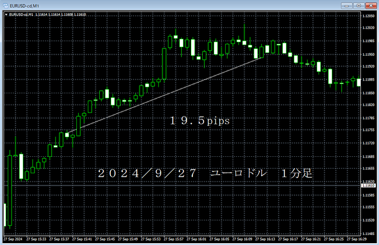
Task: Select the '2024/9/27 ユーロドル 1分足' label
Action: click(205, 173)
